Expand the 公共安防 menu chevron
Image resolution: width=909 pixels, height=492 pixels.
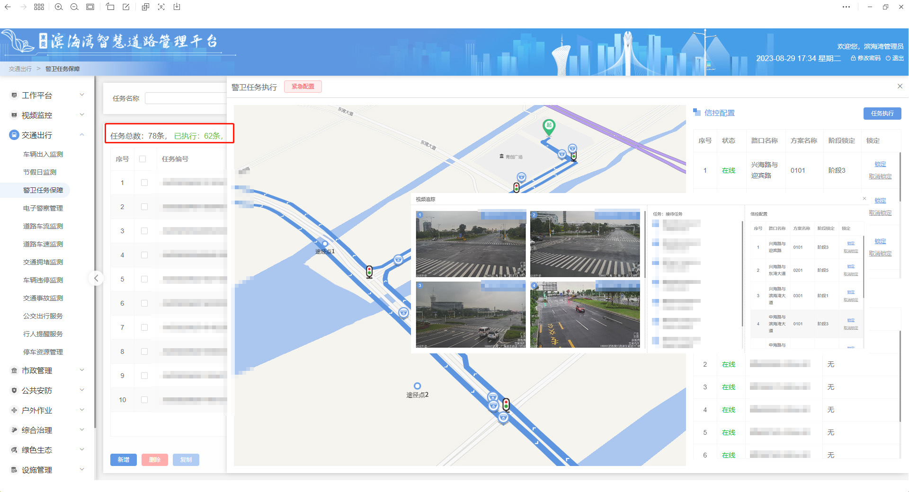click(x=82, y=390)
